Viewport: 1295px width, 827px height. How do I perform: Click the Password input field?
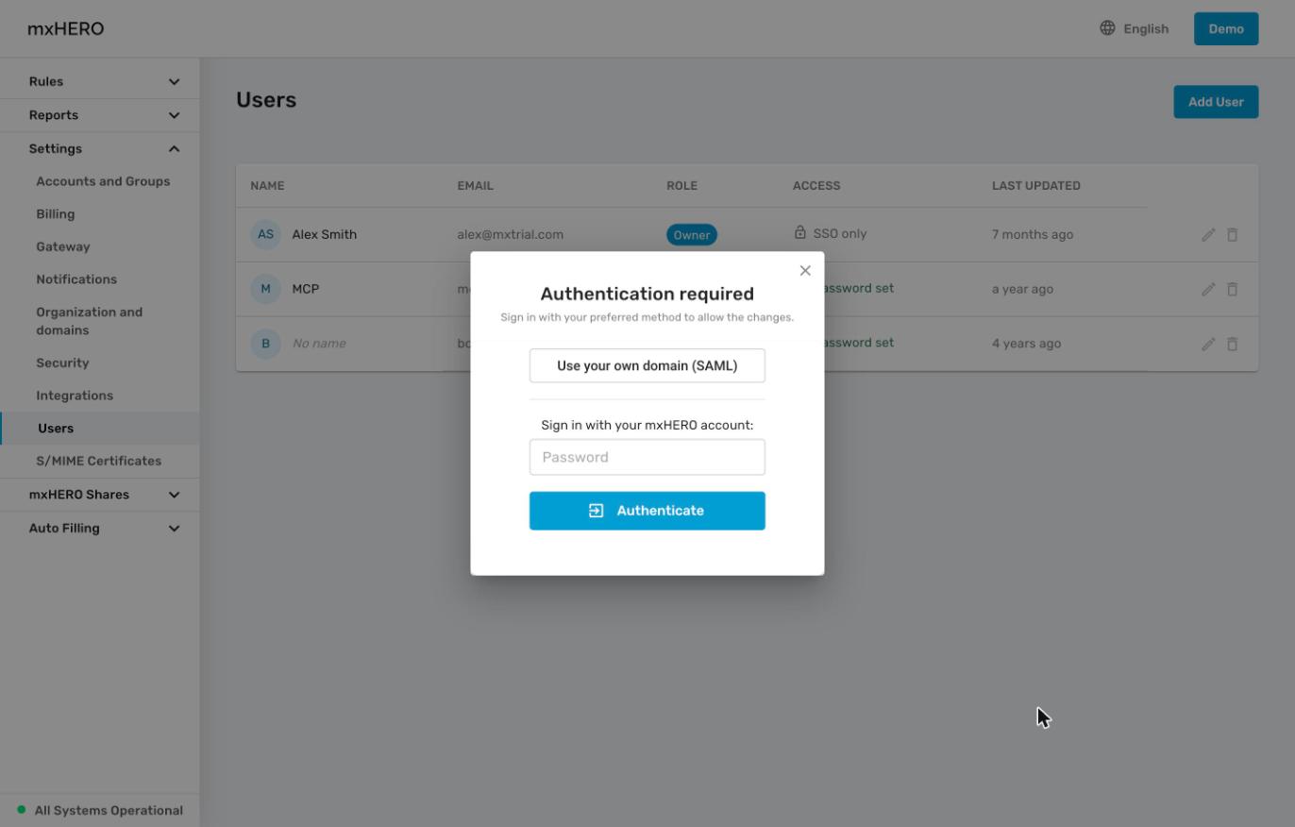coord(647,457)
